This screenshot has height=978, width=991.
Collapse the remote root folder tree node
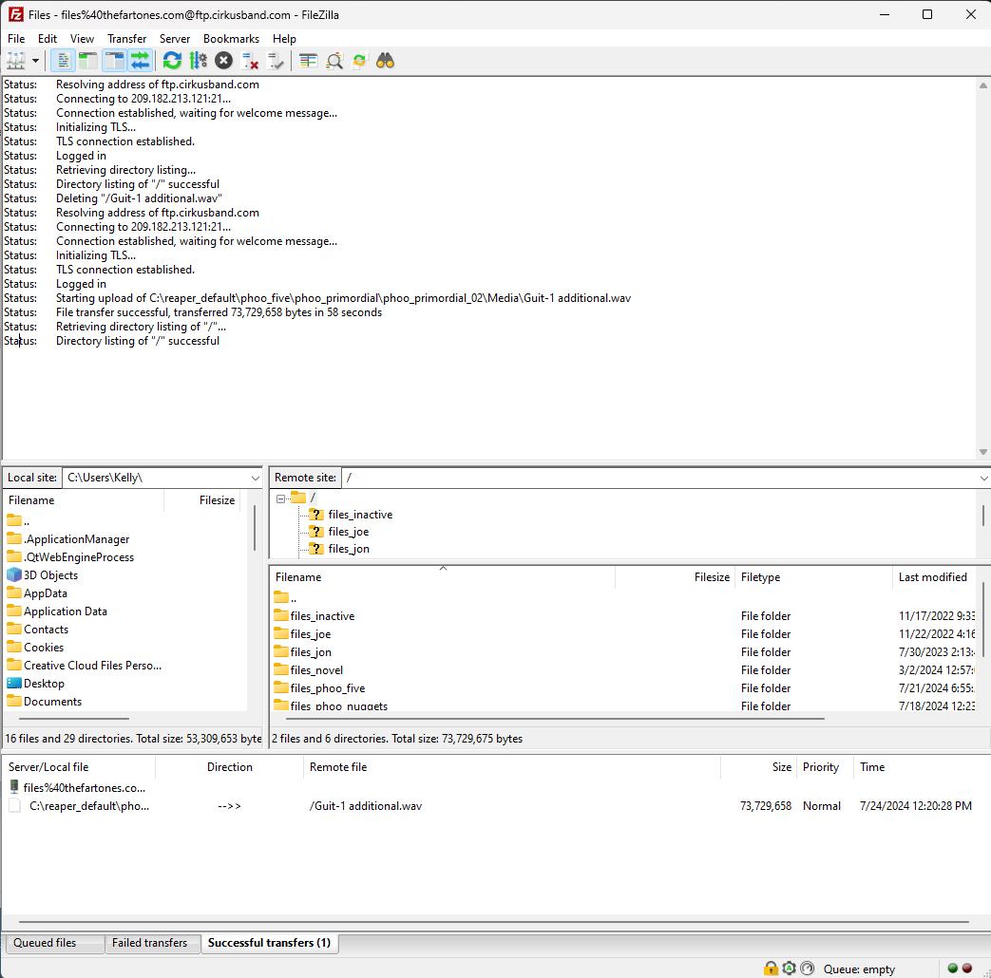click(x=281, y=498)
